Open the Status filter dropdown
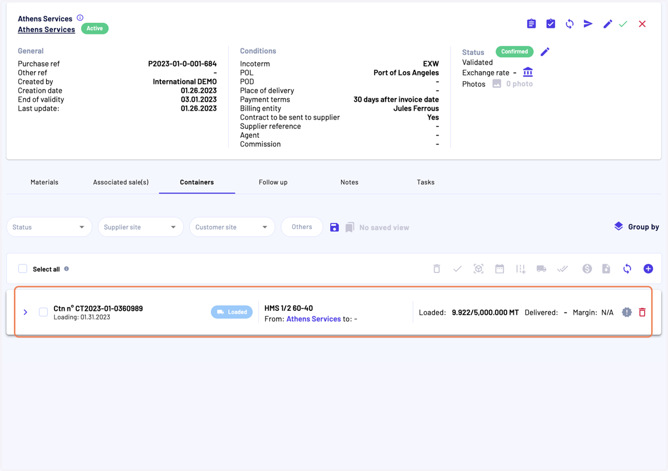Image resolution: width=668 pixels, height=471 pixels. click(x=49, y=227)
